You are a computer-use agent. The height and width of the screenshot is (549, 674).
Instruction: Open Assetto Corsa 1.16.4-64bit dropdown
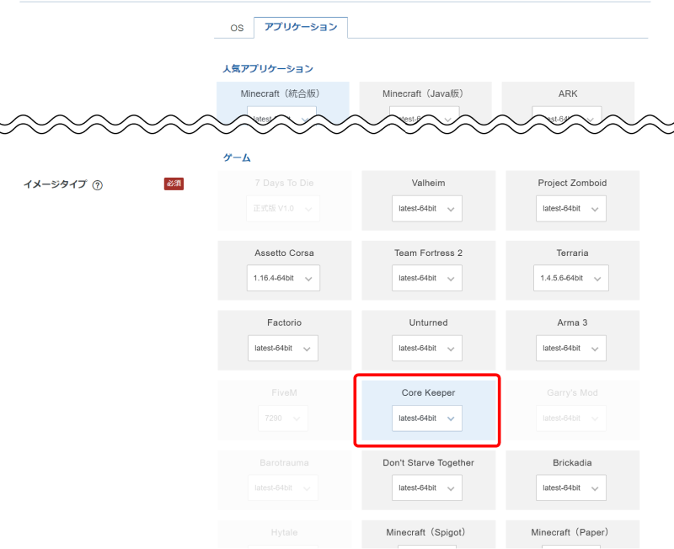point(283,279)
